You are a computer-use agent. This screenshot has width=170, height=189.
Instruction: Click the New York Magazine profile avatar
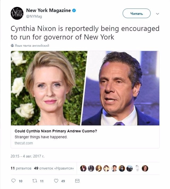(17, 13)
